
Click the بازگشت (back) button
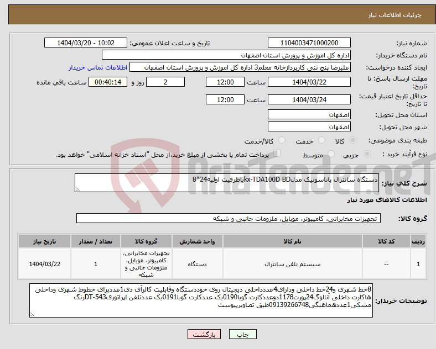(204, 334)
